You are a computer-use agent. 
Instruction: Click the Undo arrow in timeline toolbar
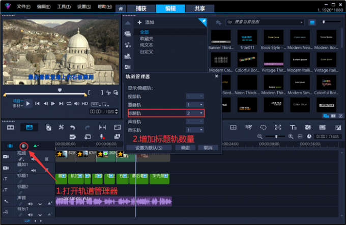coord(73,127)
